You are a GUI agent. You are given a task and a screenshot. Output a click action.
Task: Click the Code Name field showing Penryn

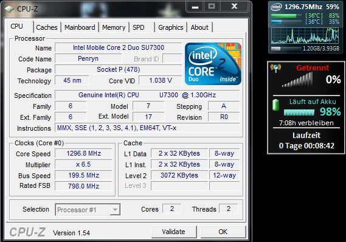88,59
